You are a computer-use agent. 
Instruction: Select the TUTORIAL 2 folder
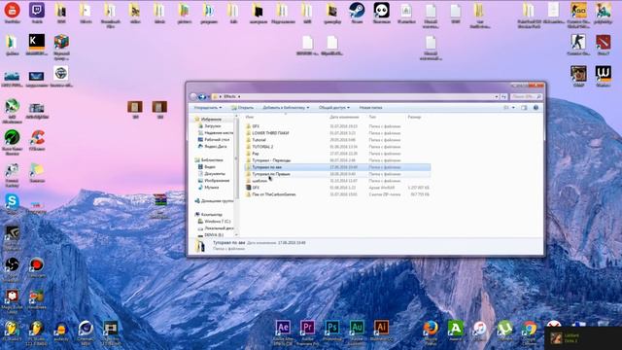pos(337,147)
